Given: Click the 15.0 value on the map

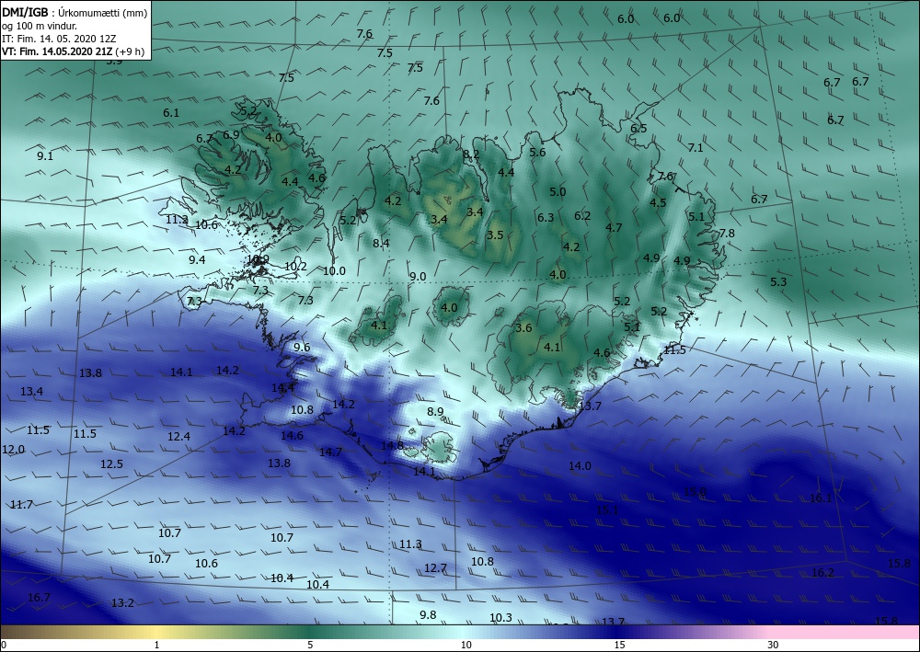Looking at the screenshot, I should (696, 491).
